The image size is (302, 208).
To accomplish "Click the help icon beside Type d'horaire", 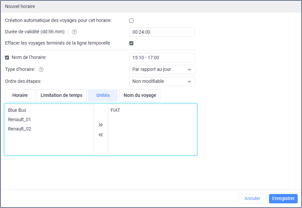I will point(41,70).
